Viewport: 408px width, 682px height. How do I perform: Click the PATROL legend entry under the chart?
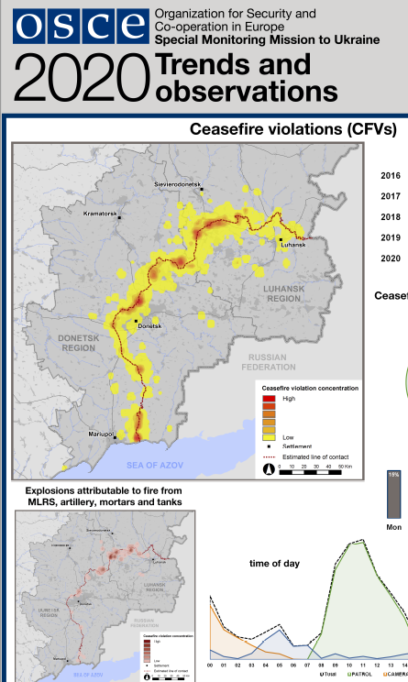click(360, 674)
